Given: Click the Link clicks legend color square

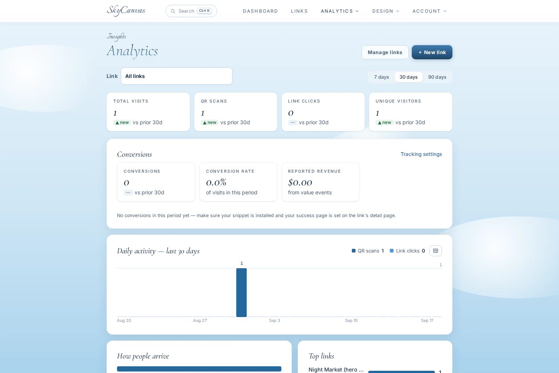Looking at the screenshot, I should pyautogui.click(x=392, y=251).
